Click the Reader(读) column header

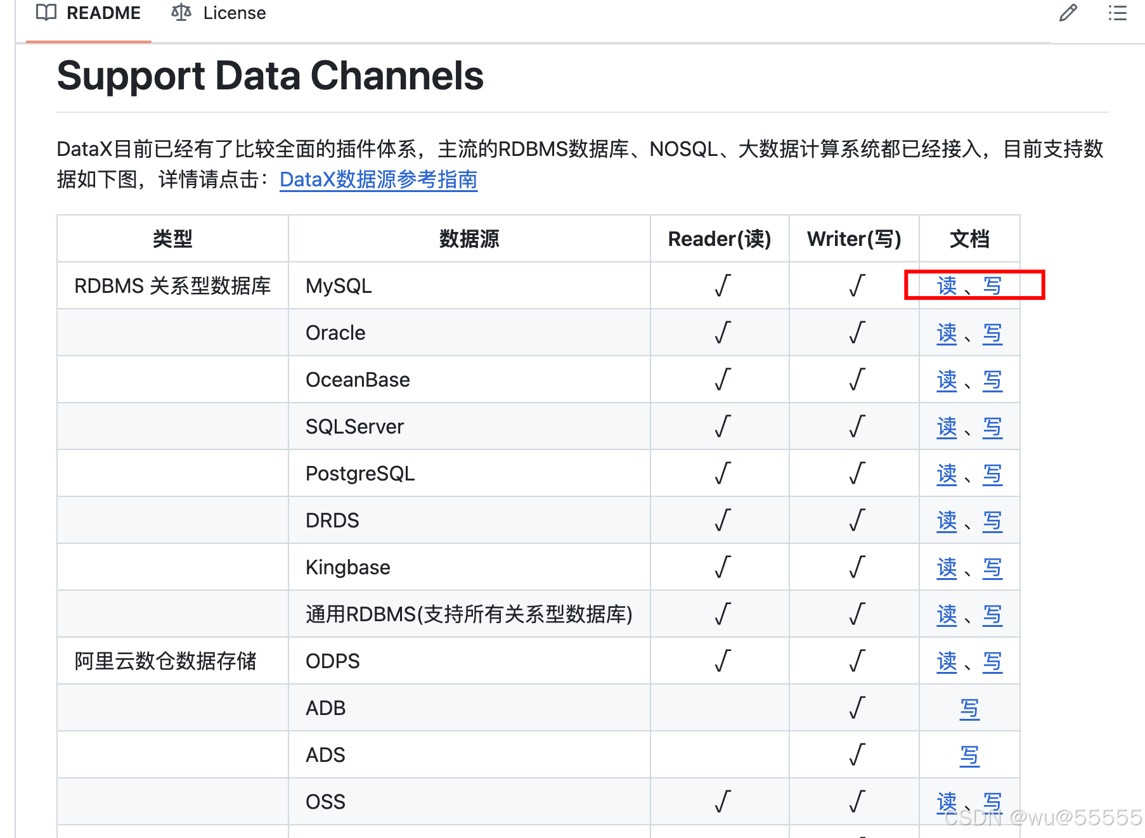point(720,239)
